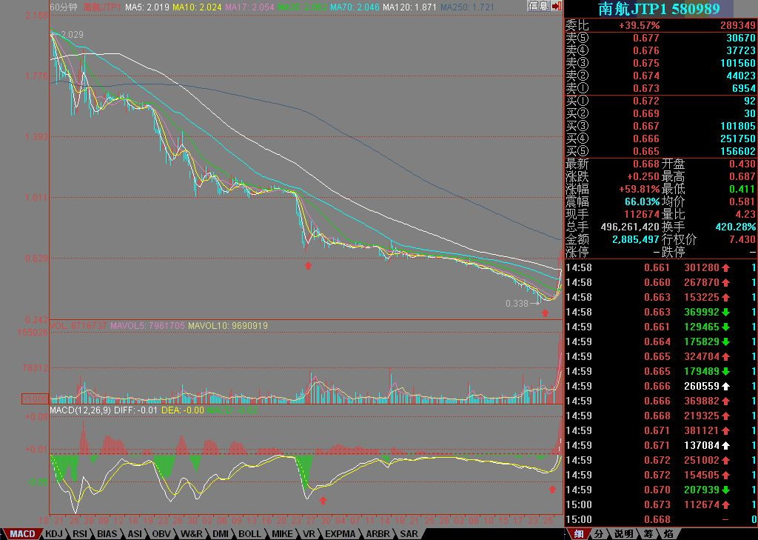Click the red exit arrow icon beside 信息

(557, 6)
